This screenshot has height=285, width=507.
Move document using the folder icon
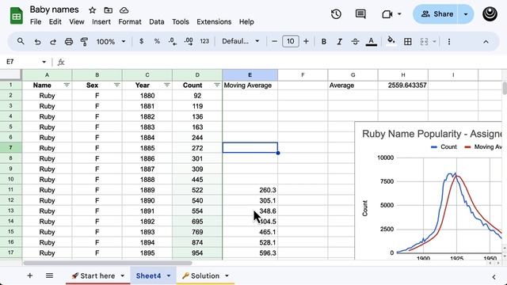(x=108, y=10)
